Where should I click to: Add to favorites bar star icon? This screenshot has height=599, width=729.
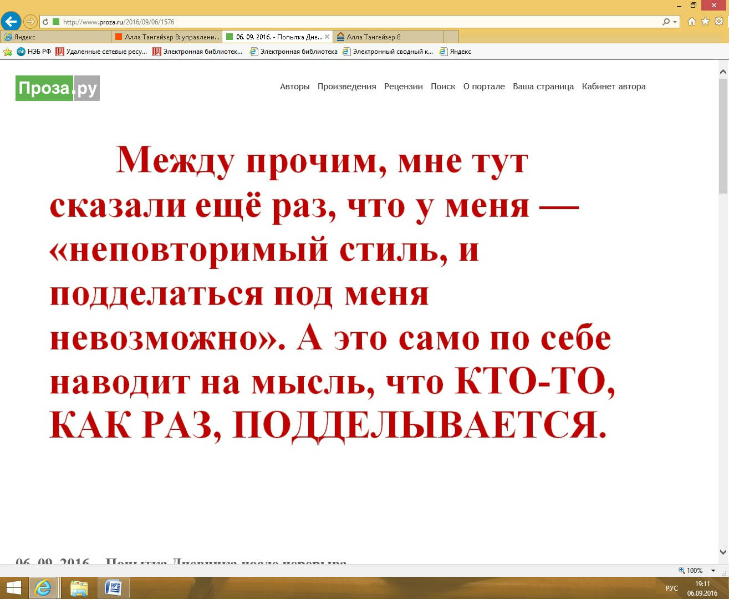coord(8,52)
